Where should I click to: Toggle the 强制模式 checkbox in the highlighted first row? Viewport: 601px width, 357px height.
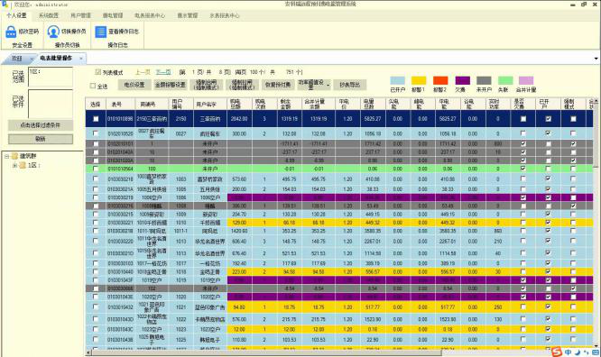coord(573,119)
